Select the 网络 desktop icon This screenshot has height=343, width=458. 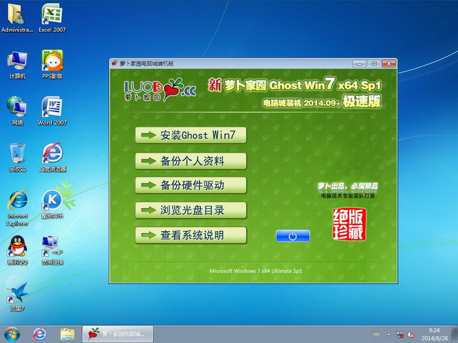point(17,111)
